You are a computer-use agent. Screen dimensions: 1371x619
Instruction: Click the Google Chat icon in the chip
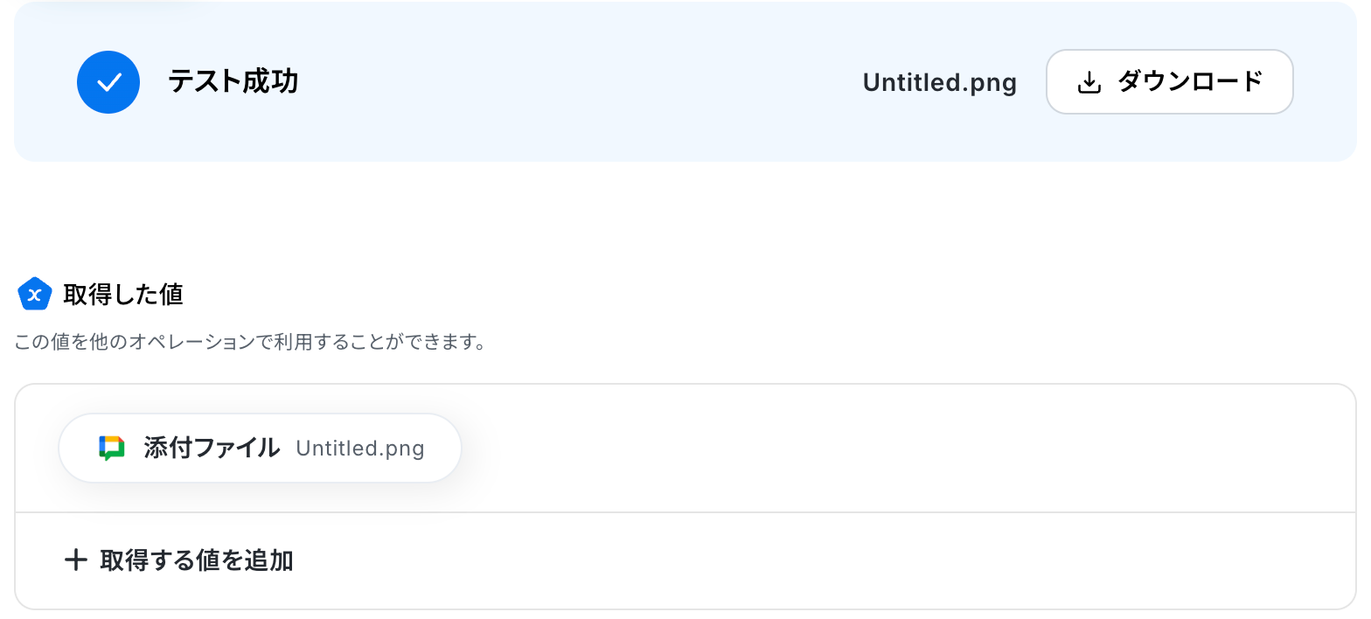pyautogui.click(x=111, y=448)
